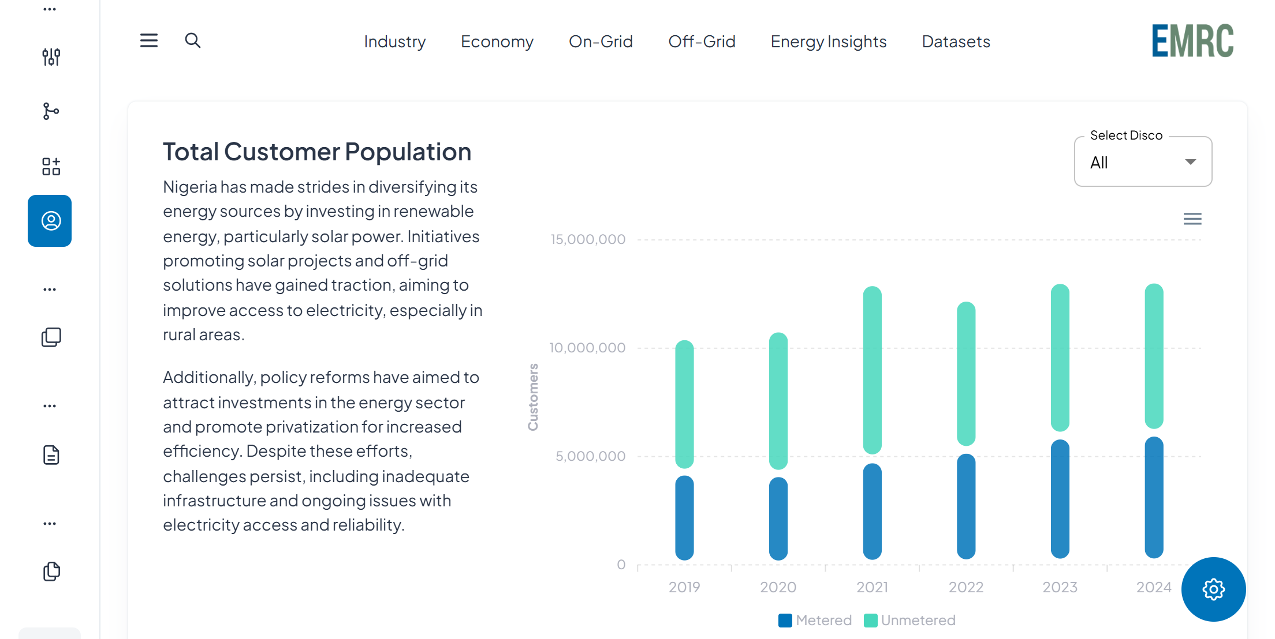
Task: Open the chart export menu icon
Action: point(1192,219)
